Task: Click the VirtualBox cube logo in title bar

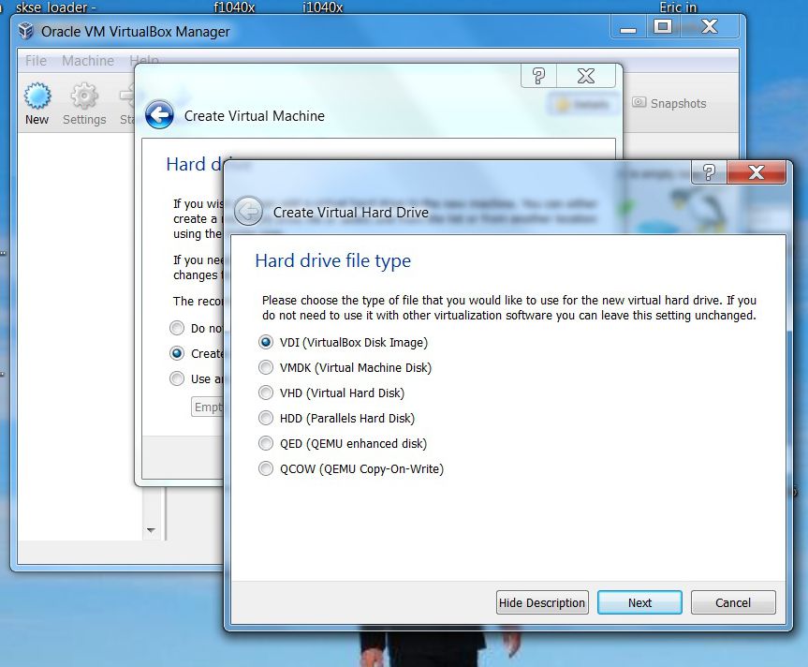Action: [x=26, y=32]
